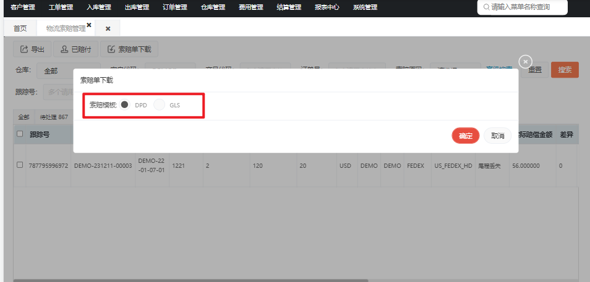Open the 结算管理 menu

tap(289, 7)
